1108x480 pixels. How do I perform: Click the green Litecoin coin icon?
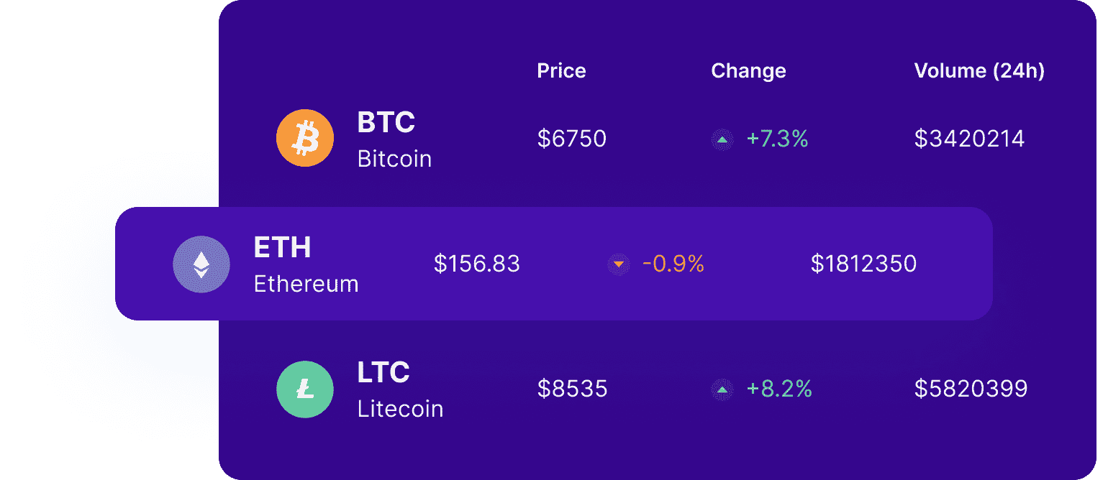[x=305, y=389]
